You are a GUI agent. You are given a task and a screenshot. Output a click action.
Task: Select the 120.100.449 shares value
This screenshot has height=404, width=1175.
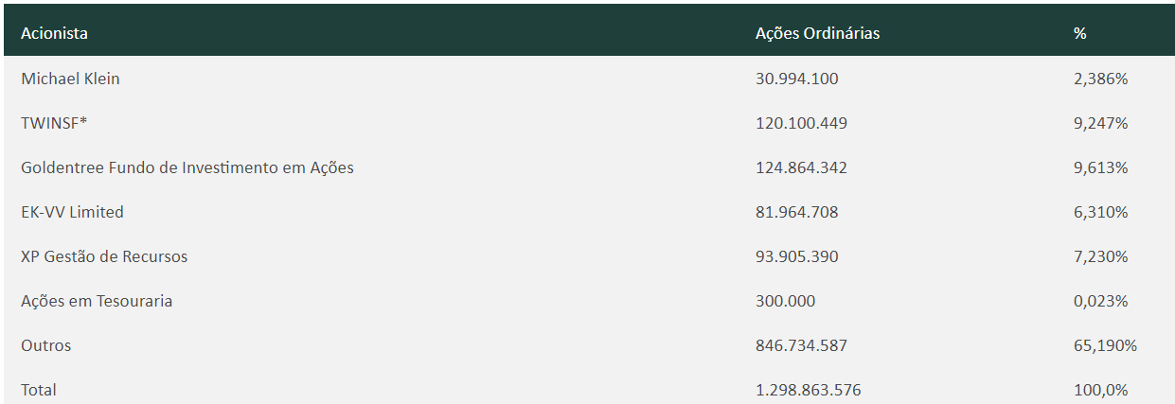pos(801,123)
